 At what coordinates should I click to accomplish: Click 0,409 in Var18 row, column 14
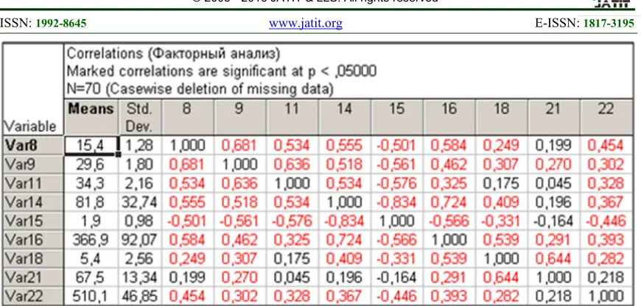click(x=345, y=258)
